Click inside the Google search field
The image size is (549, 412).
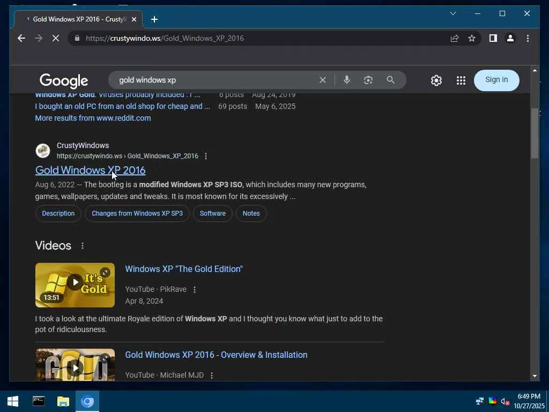click(x=217, y=80)
